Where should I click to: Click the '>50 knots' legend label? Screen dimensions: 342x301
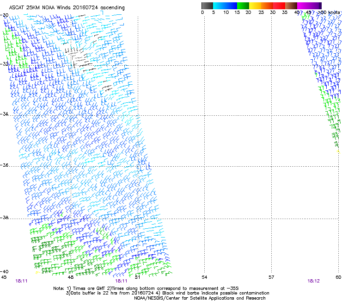coord(328,13)
